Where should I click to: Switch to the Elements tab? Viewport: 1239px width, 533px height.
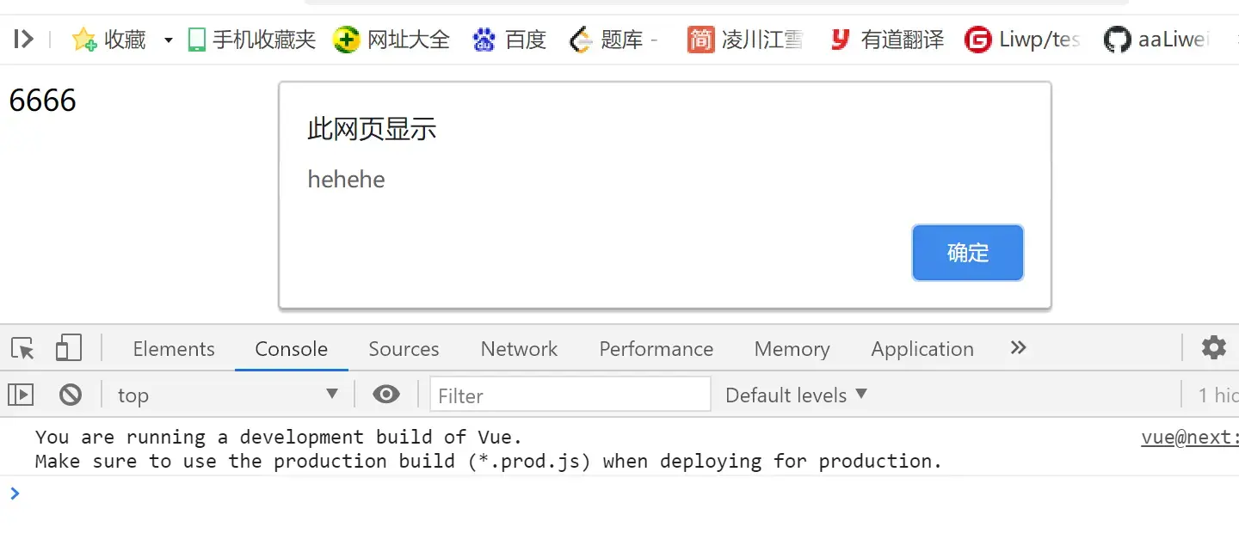[x=174, y=349]
